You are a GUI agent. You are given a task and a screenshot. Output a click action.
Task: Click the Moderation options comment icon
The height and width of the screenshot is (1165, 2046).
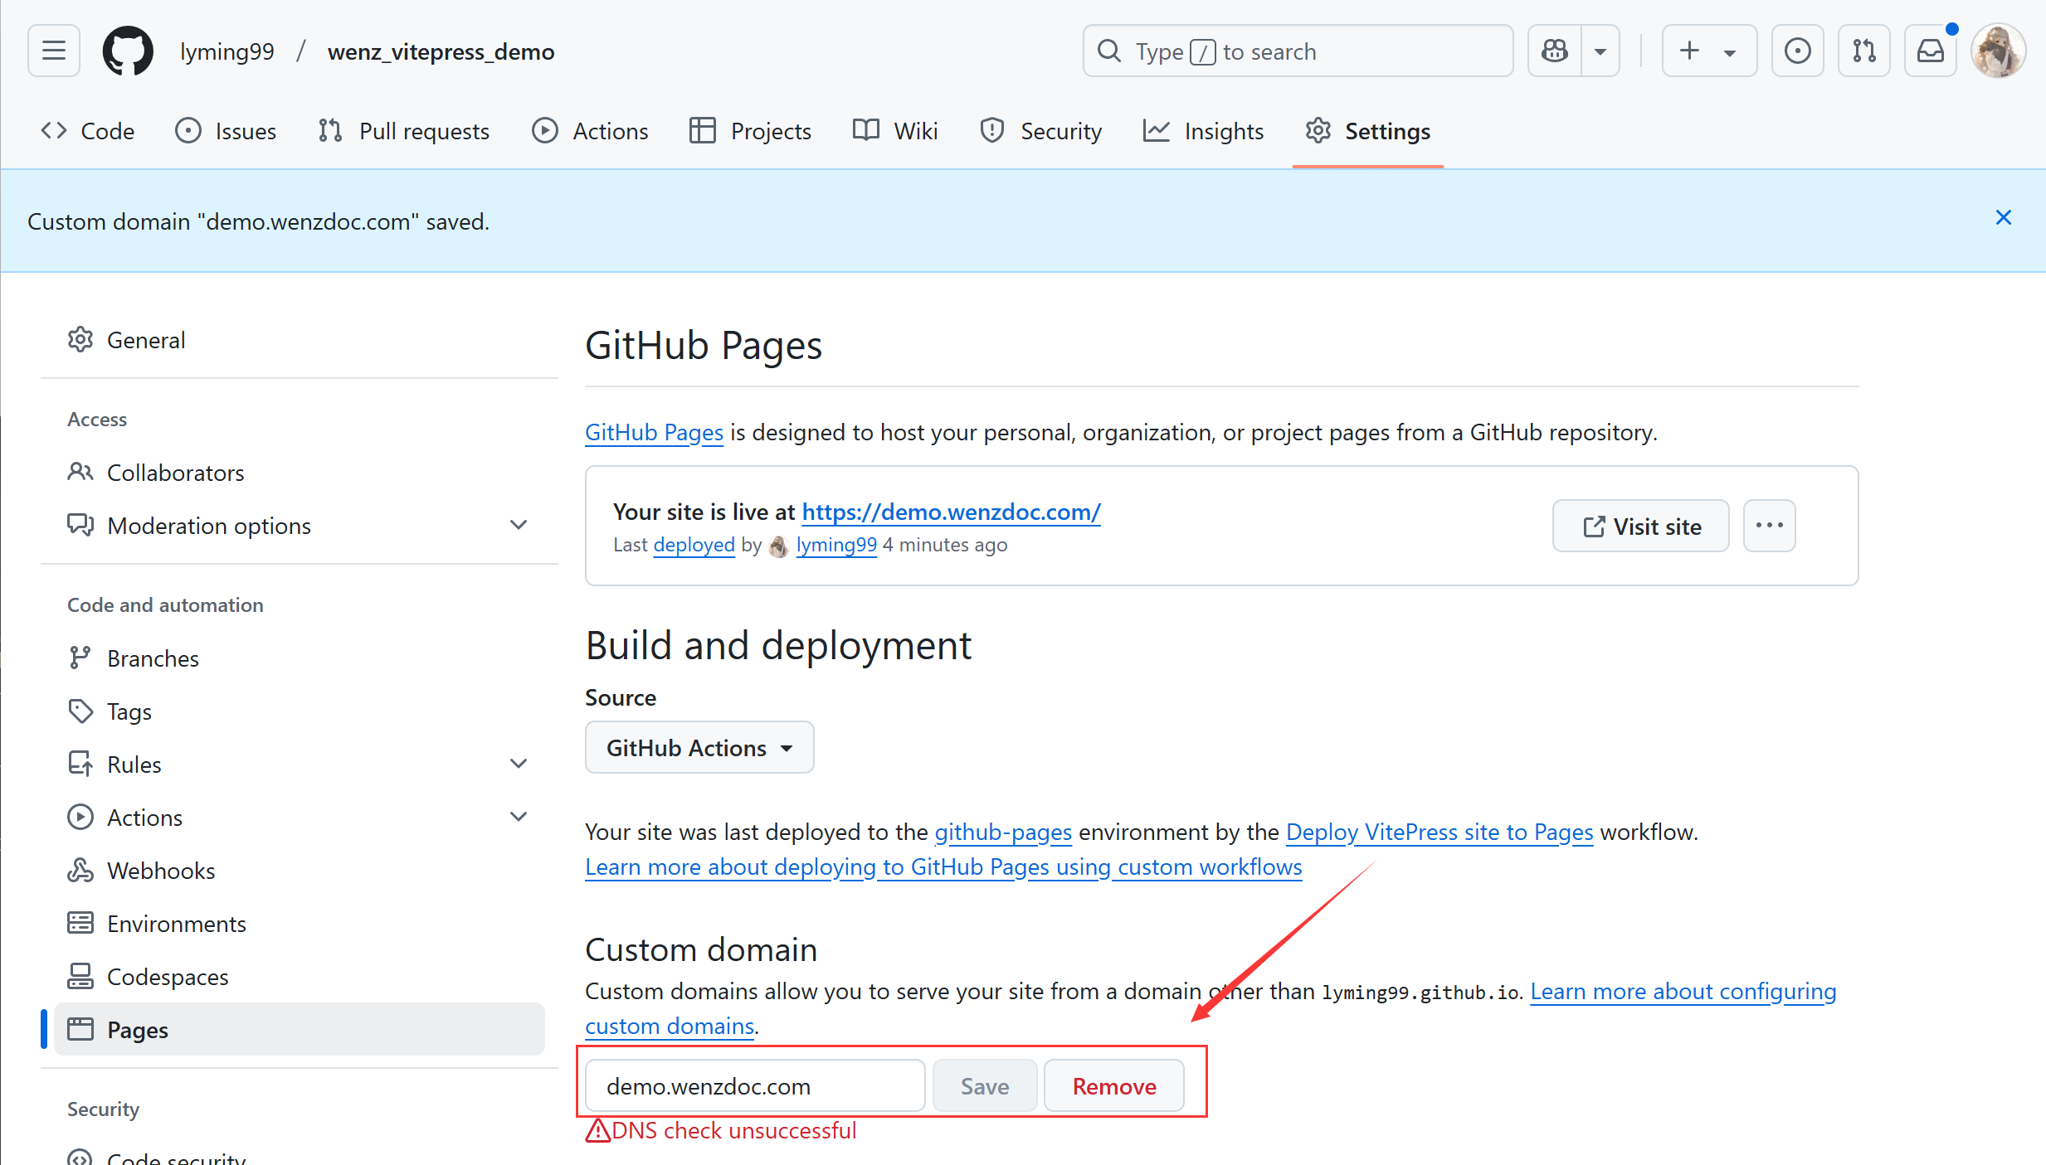pos(80,525)
